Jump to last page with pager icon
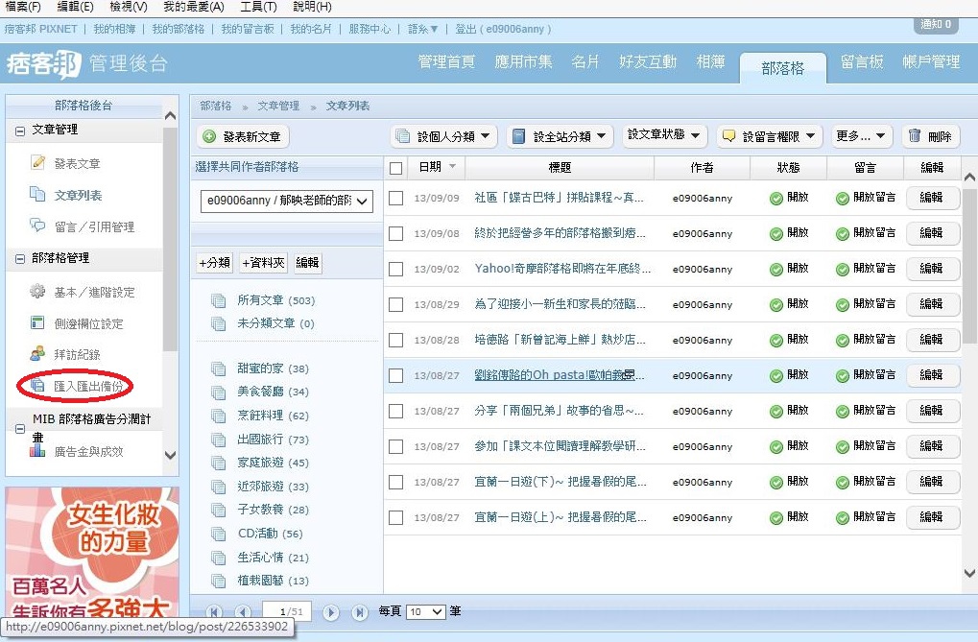Viewport: 978px width, 642px height. coord(359,612)
